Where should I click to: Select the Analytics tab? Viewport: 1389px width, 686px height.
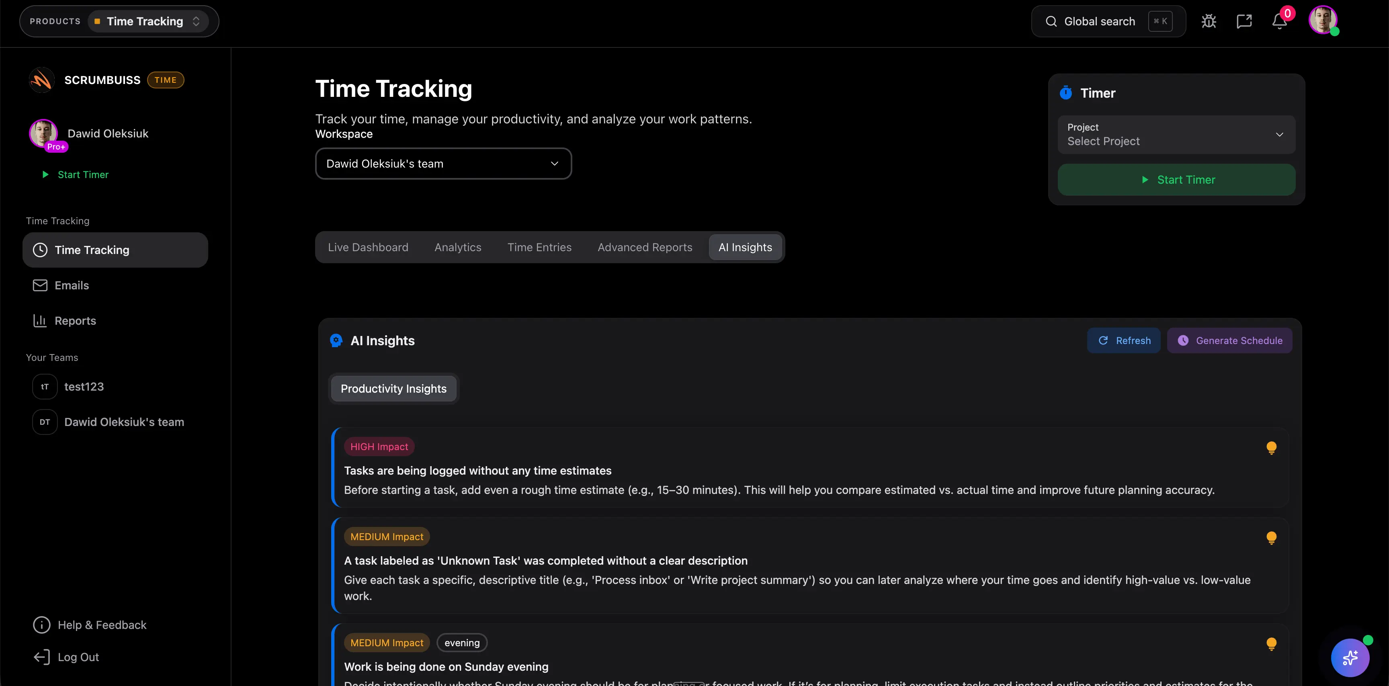(458, 247)
